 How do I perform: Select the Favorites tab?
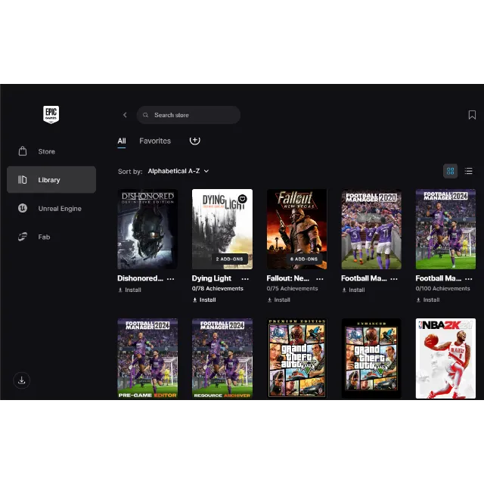click(155, 141)
